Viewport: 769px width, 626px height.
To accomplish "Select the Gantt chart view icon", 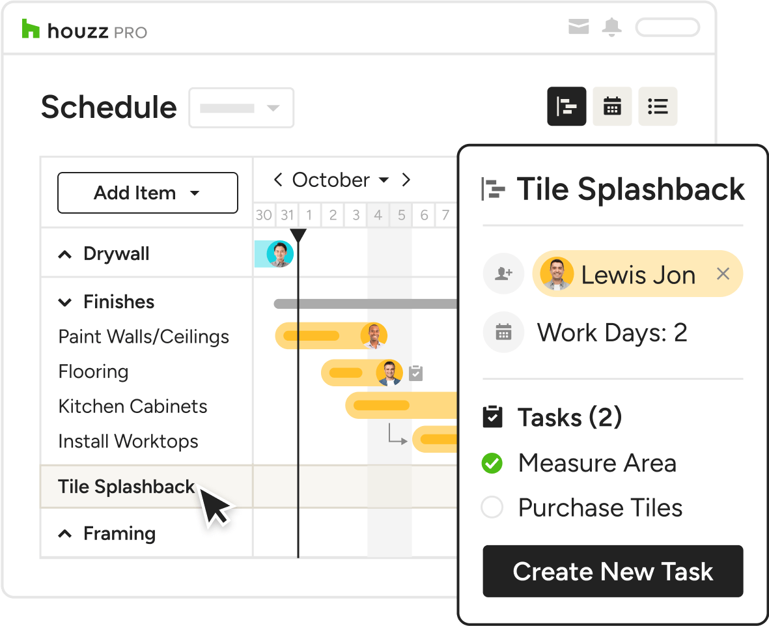I will (x=566, y=106).
